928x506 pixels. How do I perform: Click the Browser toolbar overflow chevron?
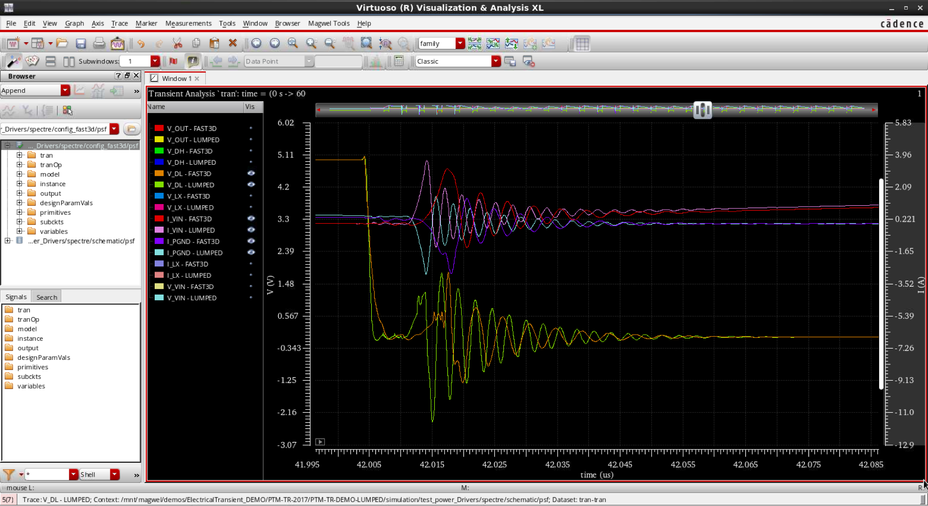137,91
